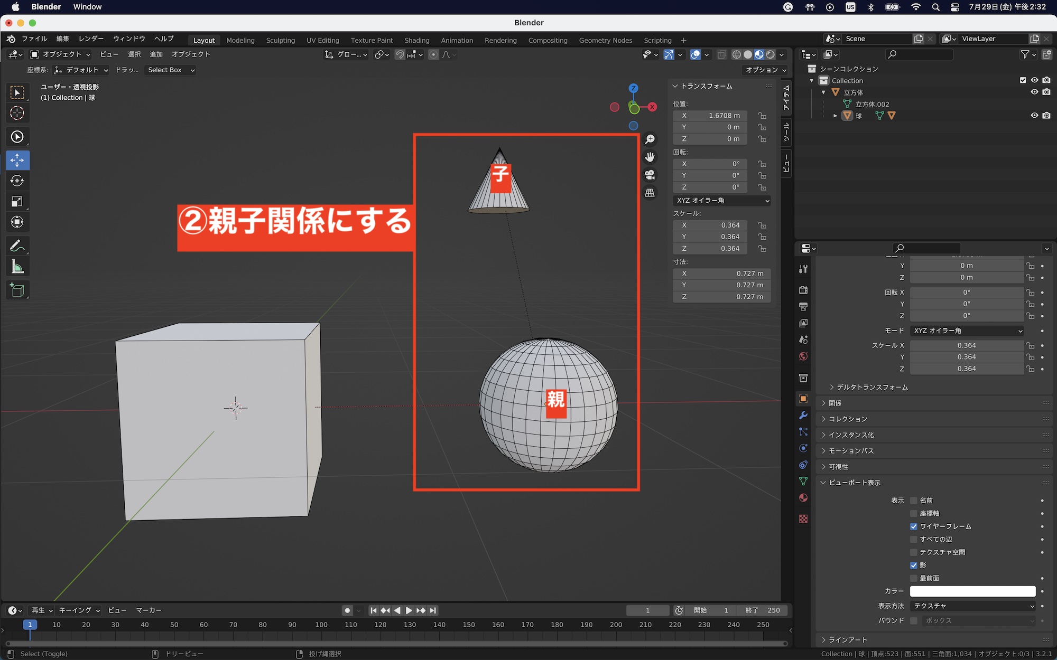Disable the ワイヤーフレーム checkbox
Screen dimensions: 1057x660
point(913,526)
